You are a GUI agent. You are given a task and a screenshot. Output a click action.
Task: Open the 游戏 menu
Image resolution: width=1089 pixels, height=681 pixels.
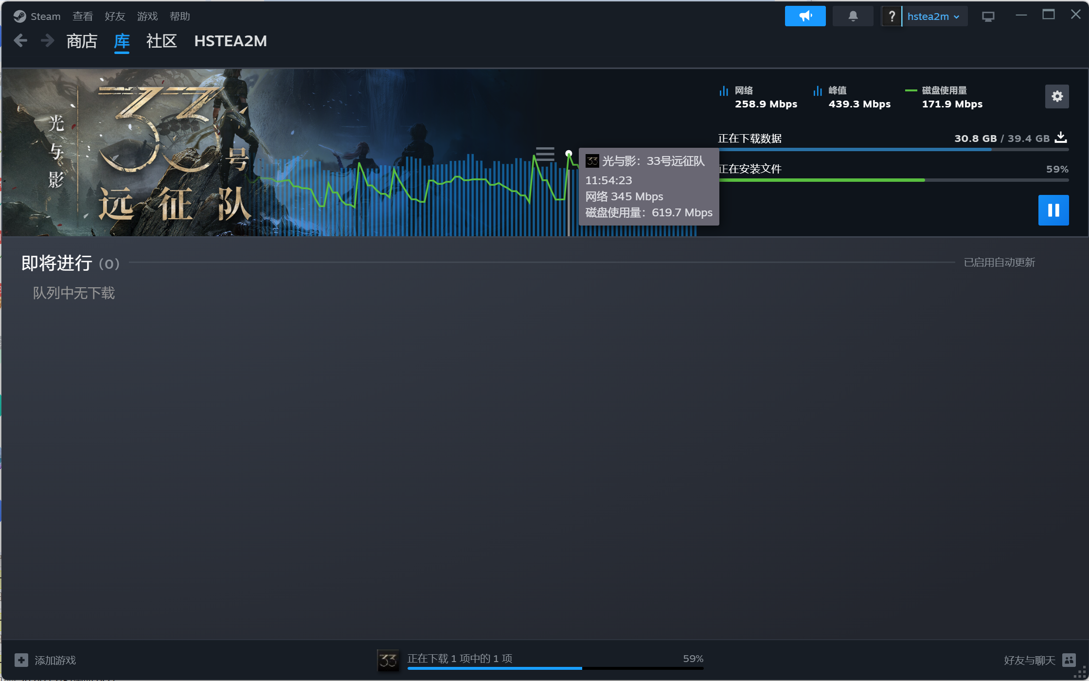click(x=147, y=17)
